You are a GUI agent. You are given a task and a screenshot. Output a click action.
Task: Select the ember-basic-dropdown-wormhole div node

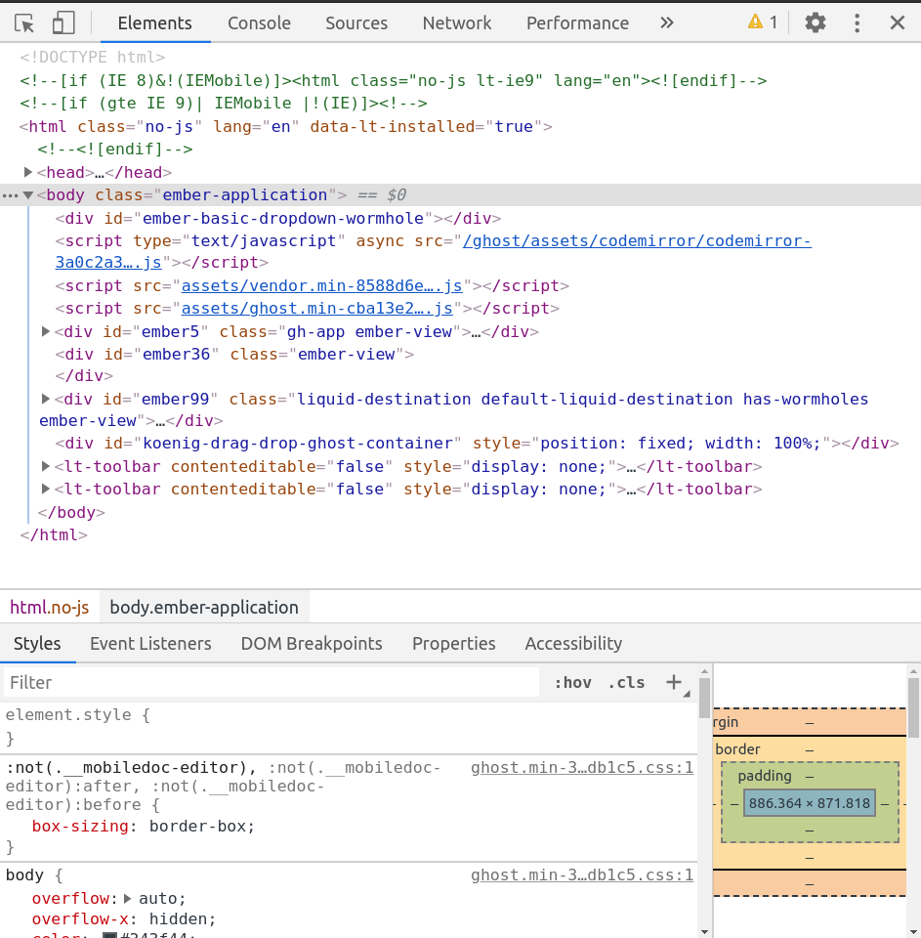(278, 218)
